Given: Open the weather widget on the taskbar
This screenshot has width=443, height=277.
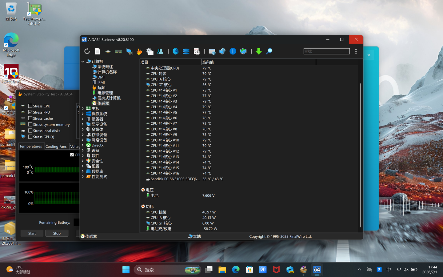Looking at the screenshot, I should point(18,270).
